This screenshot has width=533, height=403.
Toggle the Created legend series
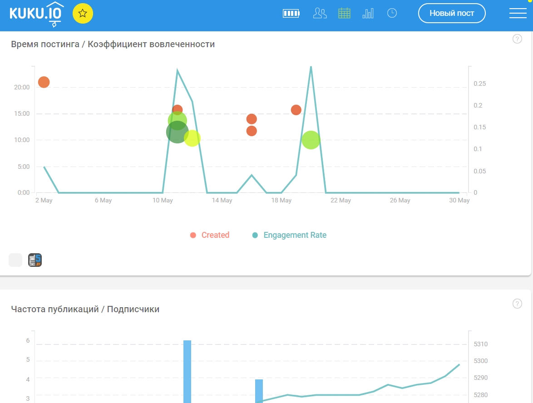tap(210, 235)
